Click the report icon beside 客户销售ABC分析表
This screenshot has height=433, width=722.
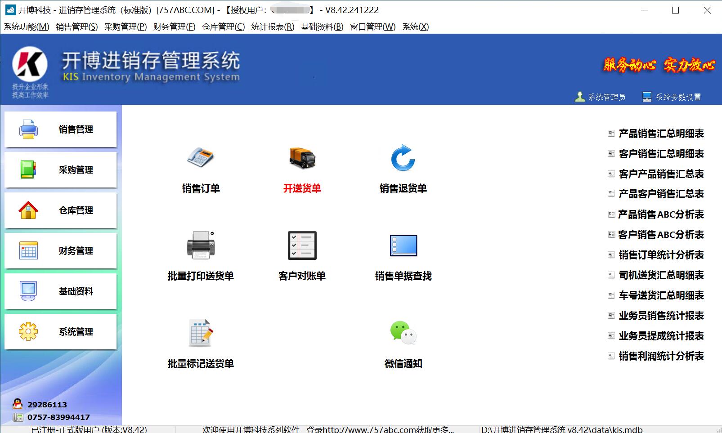coord(611,235)
